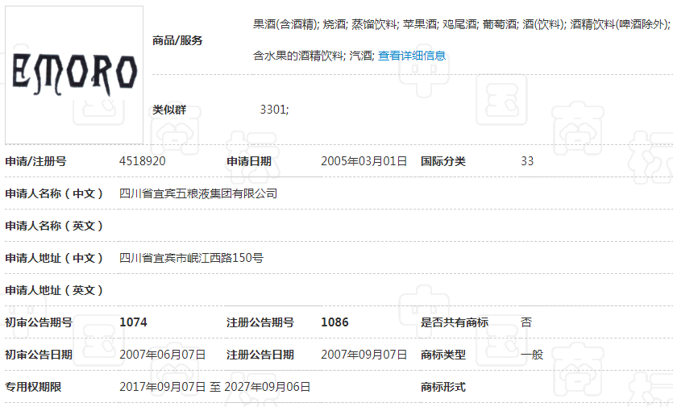Select registration number 4518920
This screenshot has width=673, height=407.
click(142, 161)
